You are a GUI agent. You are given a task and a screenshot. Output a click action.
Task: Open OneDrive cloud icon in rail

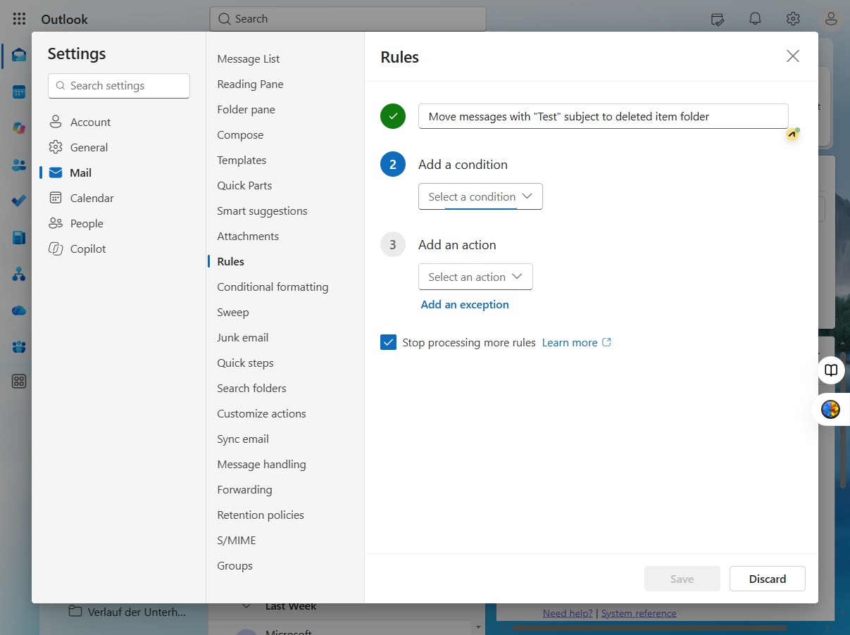tap(19, 310)
